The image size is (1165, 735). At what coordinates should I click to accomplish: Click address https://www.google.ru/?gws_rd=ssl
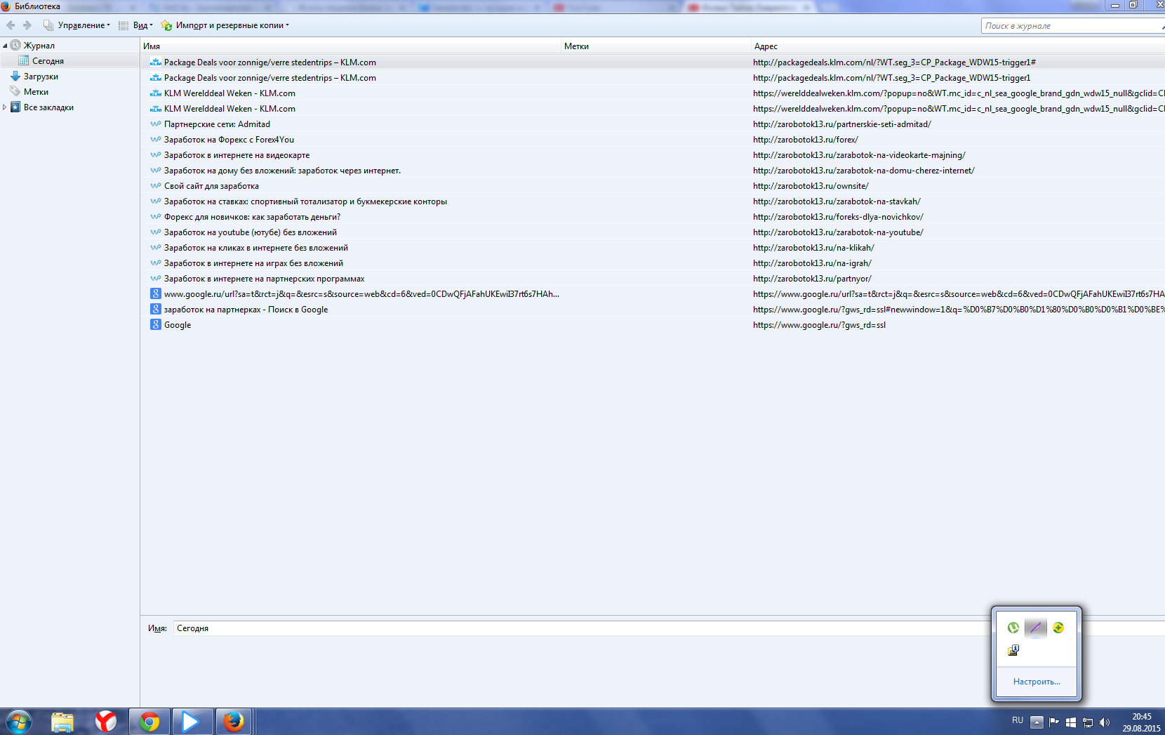(x=819, y=325)
